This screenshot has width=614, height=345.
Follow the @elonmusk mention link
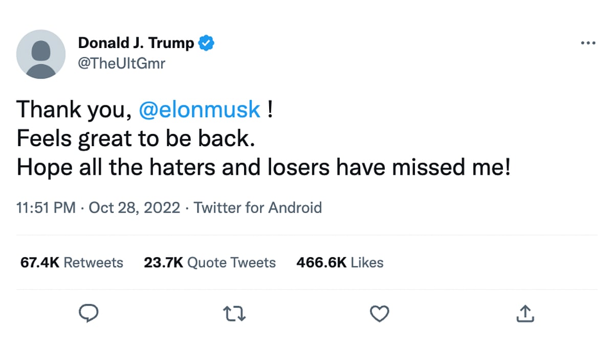[x=200, y=110]
